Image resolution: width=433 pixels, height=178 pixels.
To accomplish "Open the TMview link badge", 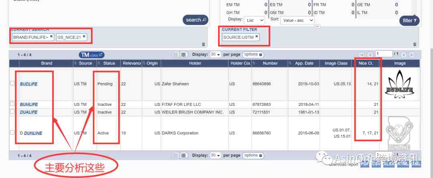I will [x=92, y=55].
